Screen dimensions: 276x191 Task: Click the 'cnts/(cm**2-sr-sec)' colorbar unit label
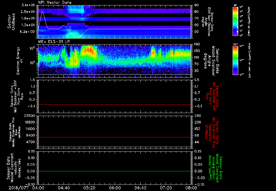pyautogui.click(x=249, y=21)
